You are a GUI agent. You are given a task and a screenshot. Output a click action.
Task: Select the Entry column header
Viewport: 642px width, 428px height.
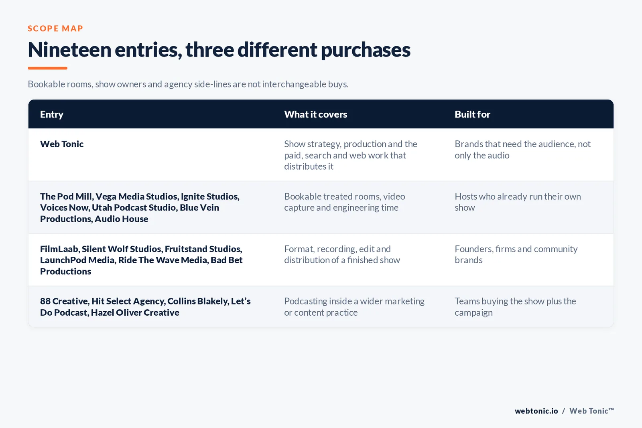pyautogui.click(x=52, y=114)
